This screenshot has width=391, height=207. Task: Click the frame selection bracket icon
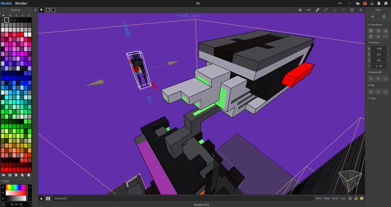coord(352,10)
